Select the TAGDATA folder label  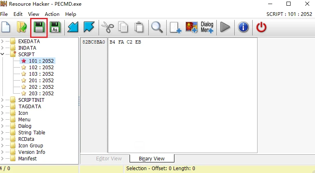click(x=30, y=107)
